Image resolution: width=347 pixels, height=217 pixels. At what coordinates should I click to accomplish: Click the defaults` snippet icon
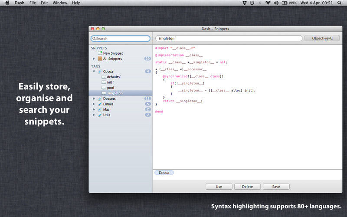[x=104, y=77]
